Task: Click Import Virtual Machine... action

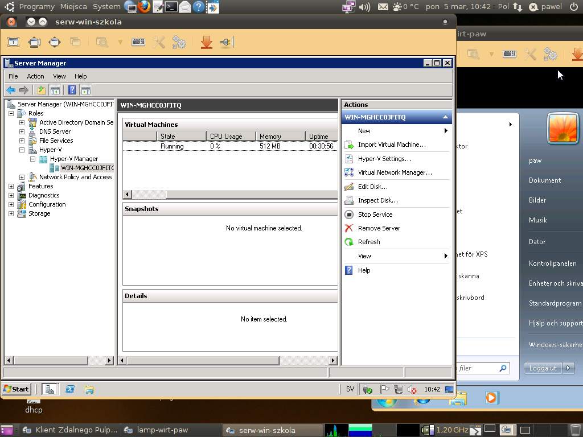Action: pyautogui.click(x=391, y=145)
